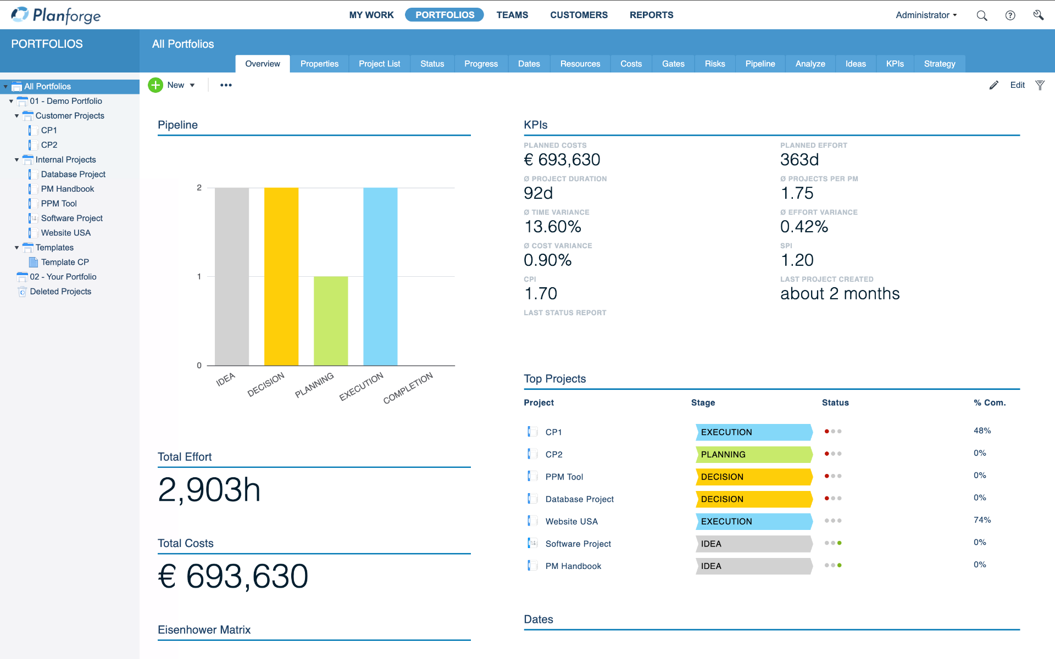This screenshot has height=659, width=1055.
Task: Click the green PLANNING bar in Pipeline chart
Action: coord(331,321)
